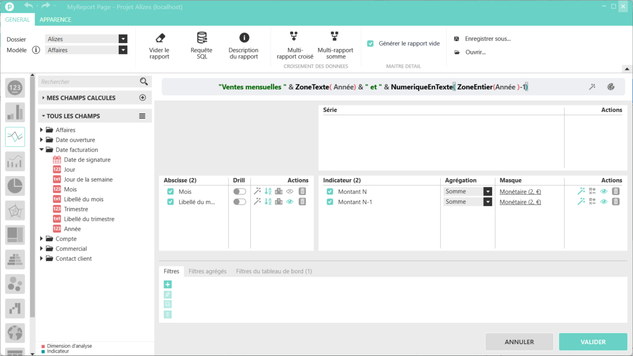Select the pie chart type in sidebar
Screen dimensions: 633x356
[x=15, y=186]
